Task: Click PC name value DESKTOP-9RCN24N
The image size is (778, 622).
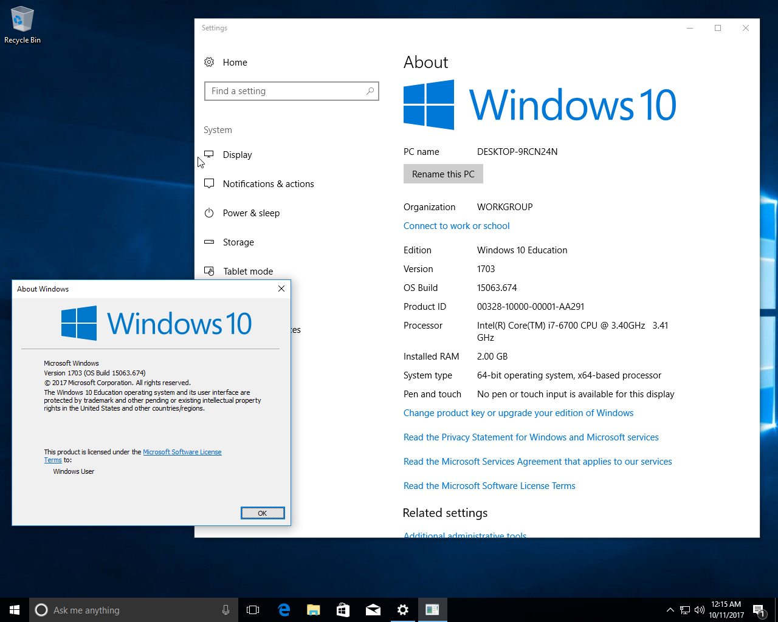Action: pyautogui.click(x=517, y=152)
